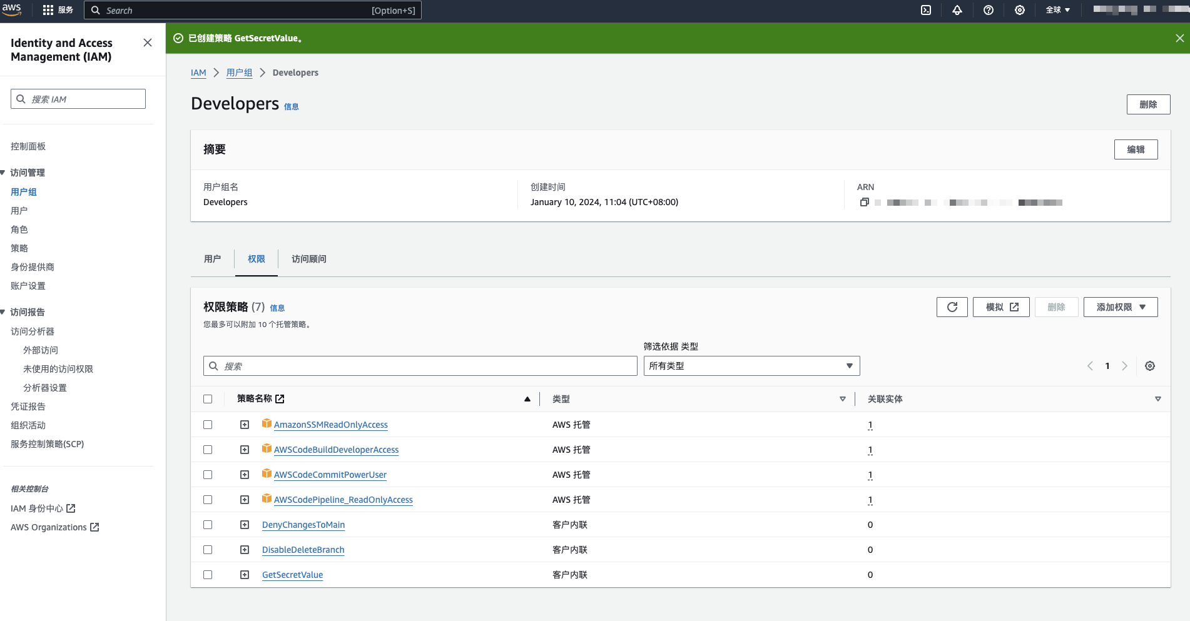The height and width of the screenshot is (621, 1190).
Task: Expand the AWSCodeCommitPowerUser policy details
Action: tap(245, 475)
